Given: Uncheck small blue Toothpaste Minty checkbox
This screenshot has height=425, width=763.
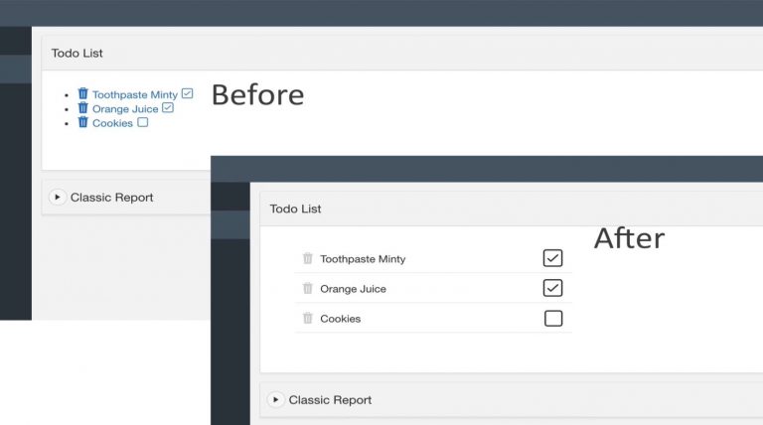Looking at the screenshot, I should tap(188, 93).
